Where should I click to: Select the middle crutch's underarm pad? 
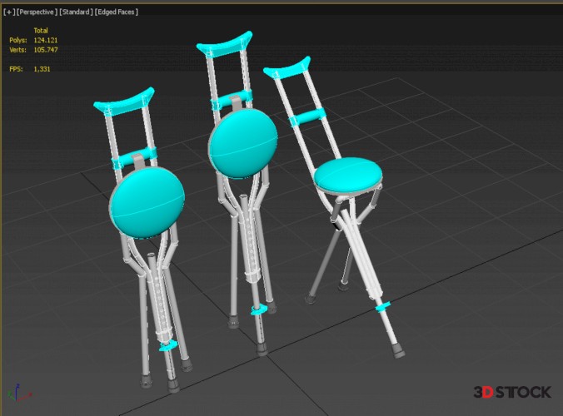224,44
